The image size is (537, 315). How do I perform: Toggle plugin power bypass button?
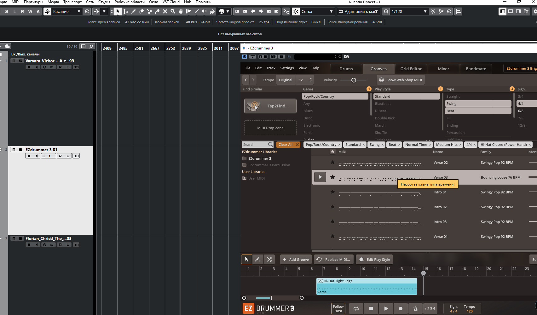[x=245, y=57]
